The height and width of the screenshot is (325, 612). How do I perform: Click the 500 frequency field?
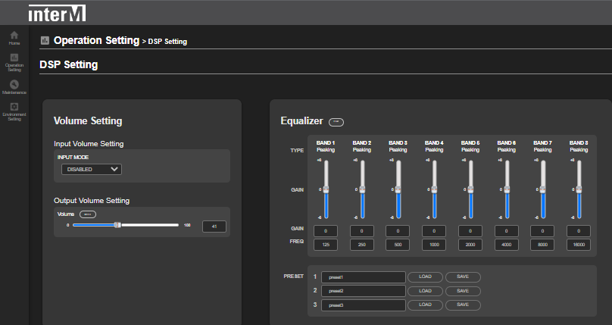(x=398, y=245)
